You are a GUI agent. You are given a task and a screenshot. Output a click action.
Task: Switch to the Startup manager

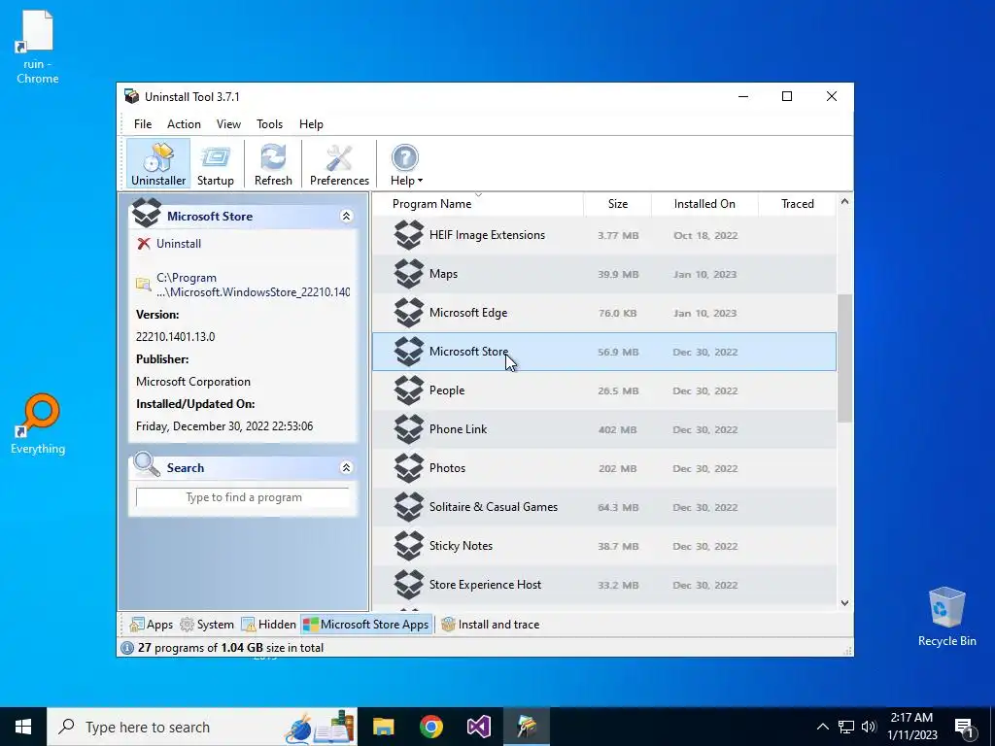coord(215,163)
